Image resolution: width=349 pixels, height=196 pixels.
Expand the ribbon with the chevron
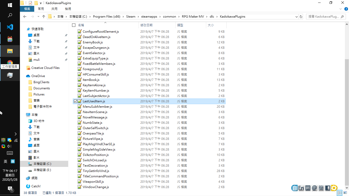click(340, 9)
